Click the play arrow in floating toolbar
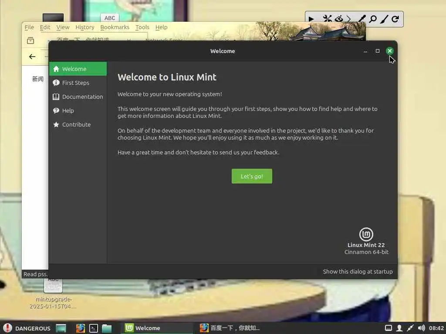 pos(311,19)
